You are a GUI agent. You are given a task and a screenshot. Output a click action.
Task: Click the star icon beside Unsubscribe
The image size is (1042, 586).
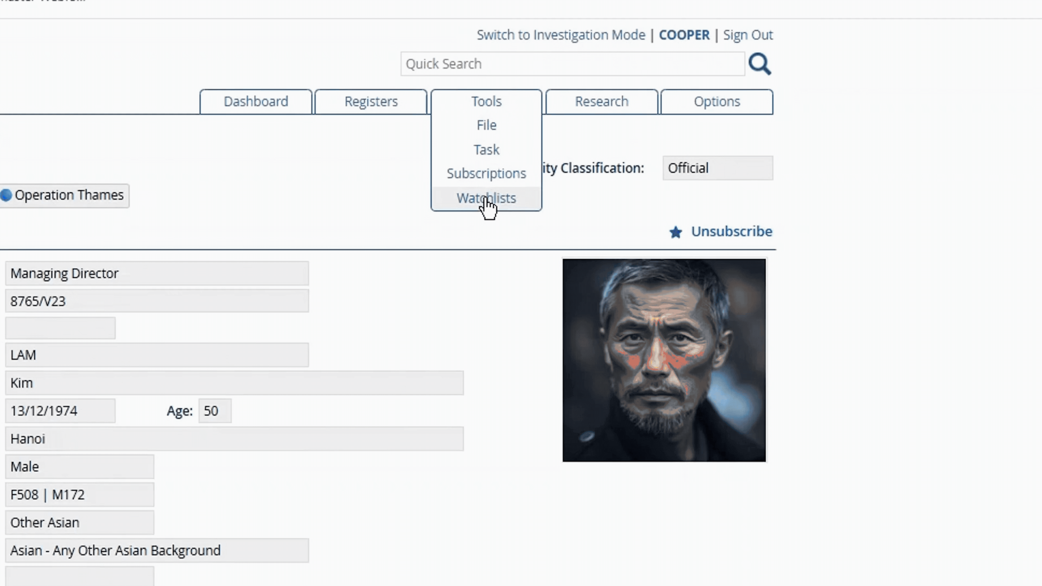pyautogui.click(x=675, y=232)
